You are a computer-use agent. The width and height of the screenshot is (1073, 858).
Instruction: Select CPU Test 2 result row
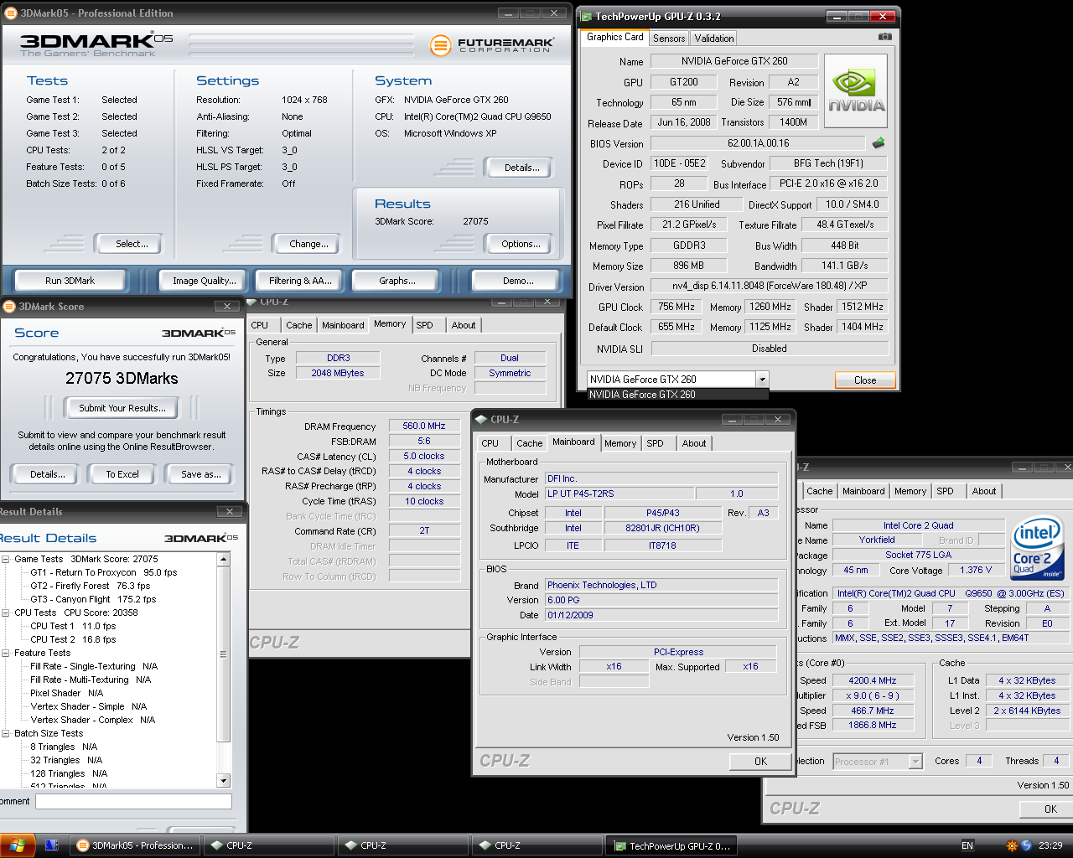[x=73, y=639]
